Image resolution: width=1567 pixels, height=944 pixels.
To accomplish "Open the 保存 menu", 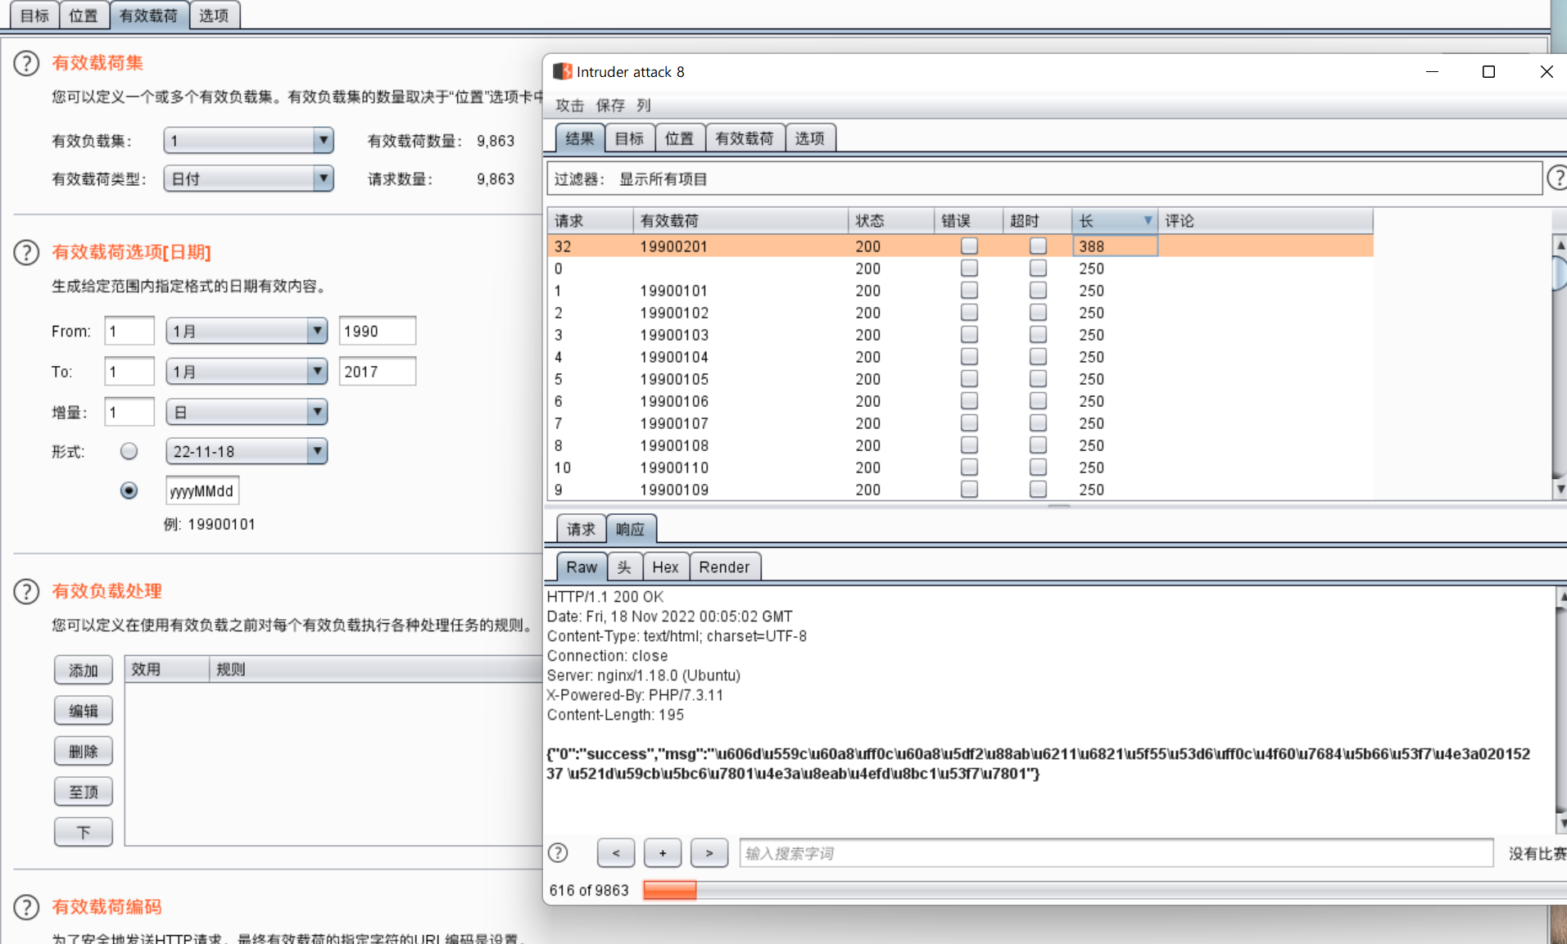I will (610, 105).
